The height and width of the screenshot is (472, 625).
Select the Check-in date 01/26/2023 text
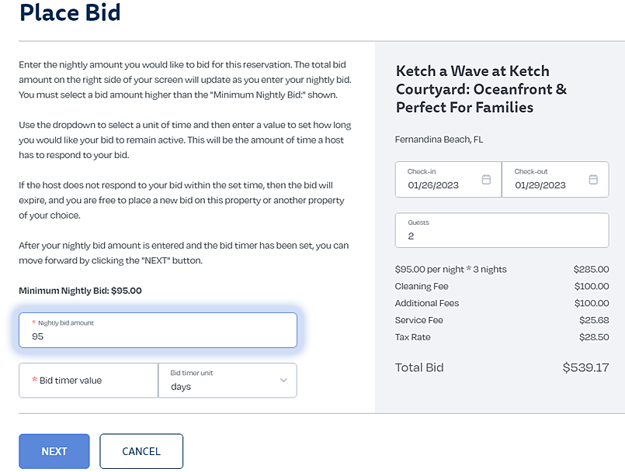[433, 185]
